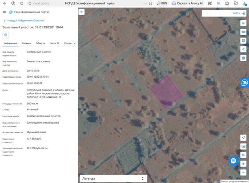Image resolution: width=249 pixels, height=183 pixels.
Task: Toggle the overview map icon
Action: pyautogui.click(x=243, y=146)
